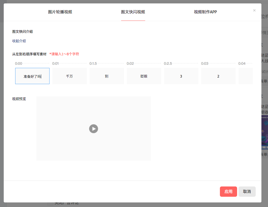Click the 应用 button
Image resolution: width=268 pixels, height=207 pixels.
pyautogui.click(x=228, y=192)
